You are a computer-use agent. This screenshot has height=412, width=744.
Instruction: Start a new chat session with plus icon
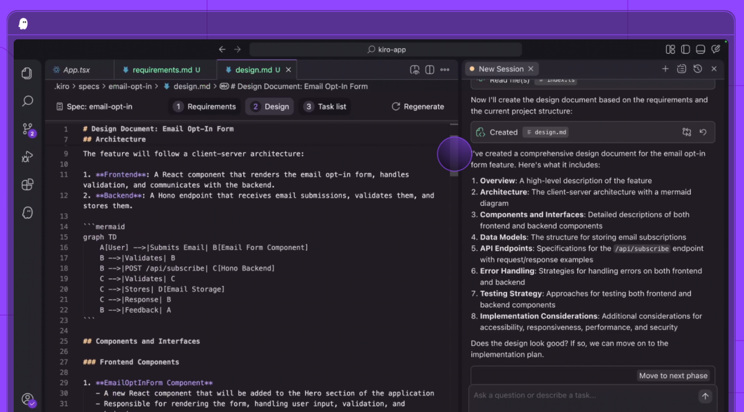[x=665, y=69]
